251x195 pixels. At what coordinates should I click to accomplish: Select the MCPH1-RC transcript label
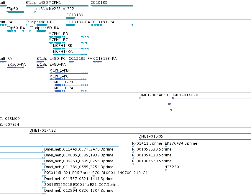tap(58, 40)
